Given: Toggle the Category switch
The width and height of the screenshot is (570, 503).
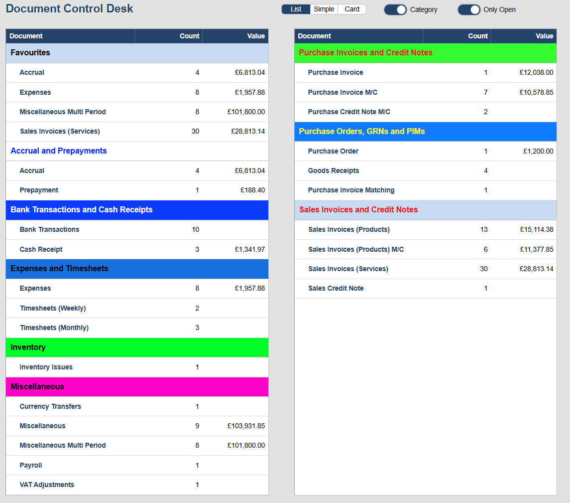Looking at the screenshot, I should pos(396,9).
